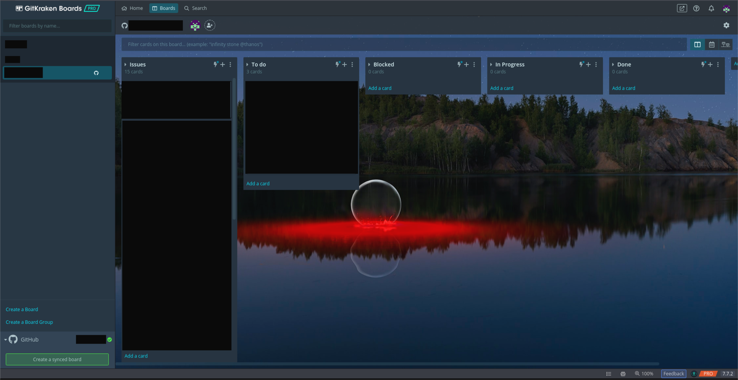Viewport: 738px width, 380px height.
Task: Click the '15 cards' count under Issues
Action: point(134,72)
